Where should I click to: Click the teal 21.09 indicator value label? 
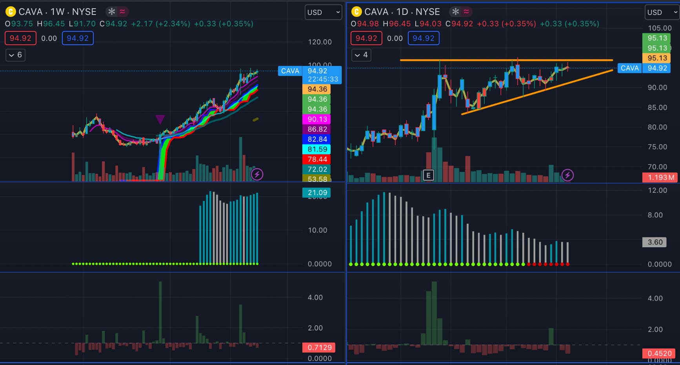pyautogui.click(x=317, y=193)
